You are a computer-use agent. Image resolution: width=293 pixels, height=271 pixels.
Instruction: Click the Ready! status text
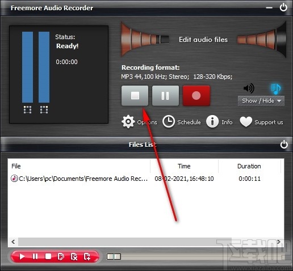tap(68, 46)
